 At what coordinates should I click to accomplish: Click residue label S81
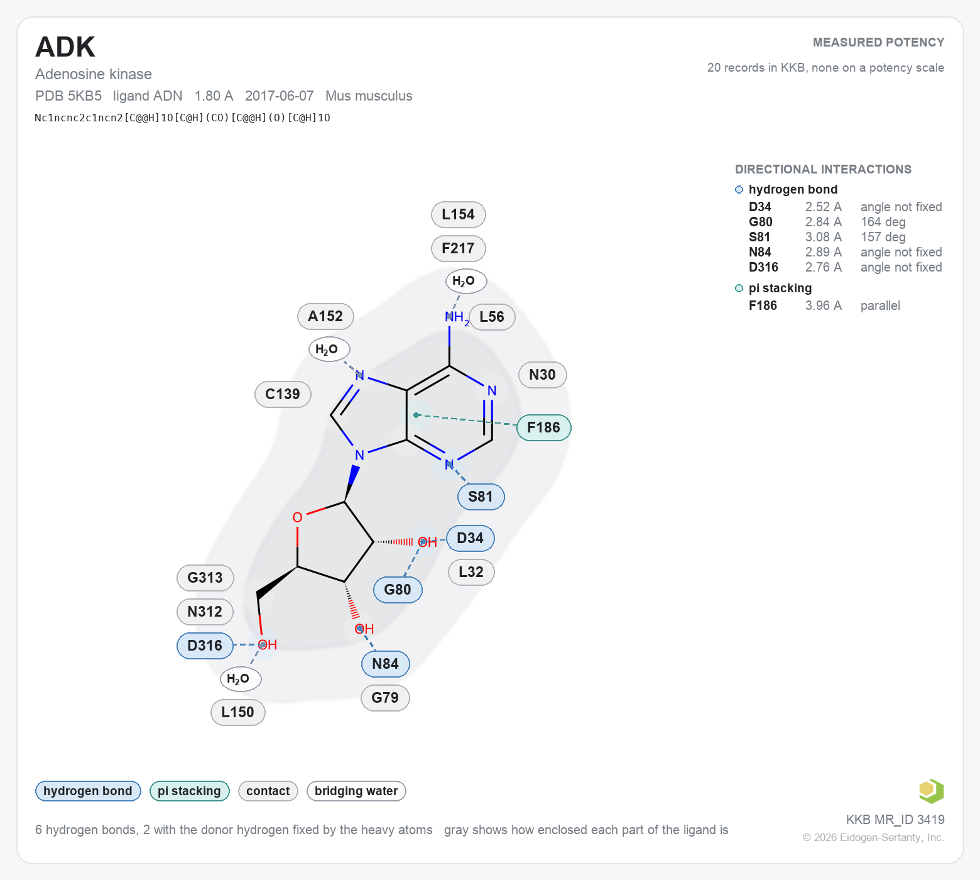(x=481, y=497)
